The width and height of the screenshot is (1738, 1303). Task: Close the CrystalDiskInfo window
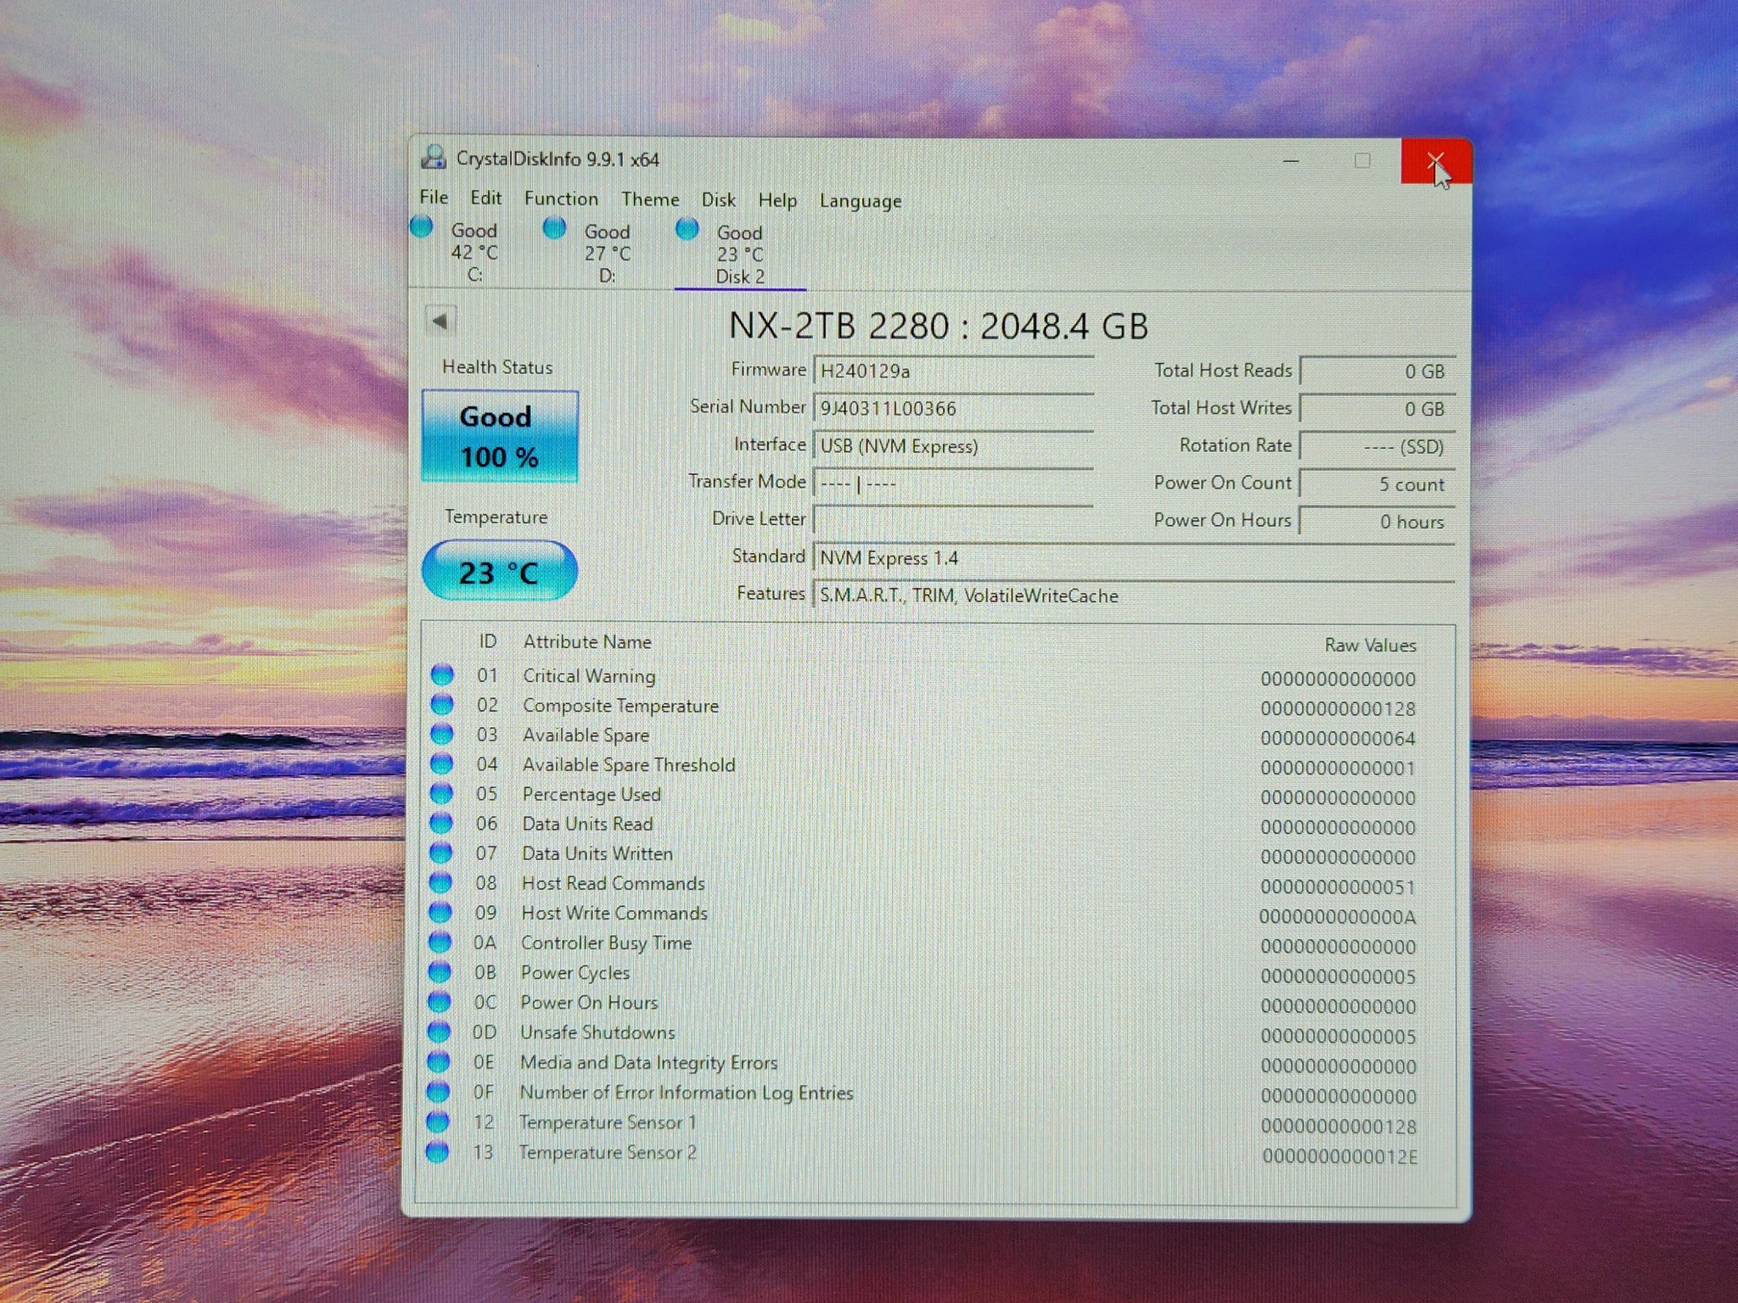(x=1435, y=160)
